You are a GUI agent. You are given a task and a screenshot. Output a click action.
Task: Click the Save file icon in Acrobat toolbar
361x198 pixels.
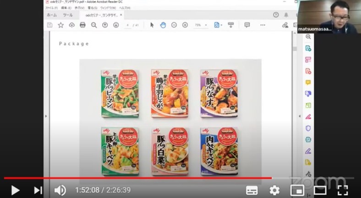pos(49,25)
